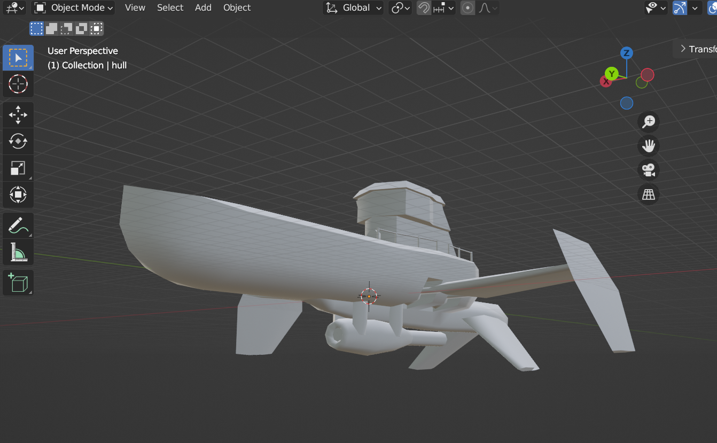Expand the Transform sidebar panel

695,49
